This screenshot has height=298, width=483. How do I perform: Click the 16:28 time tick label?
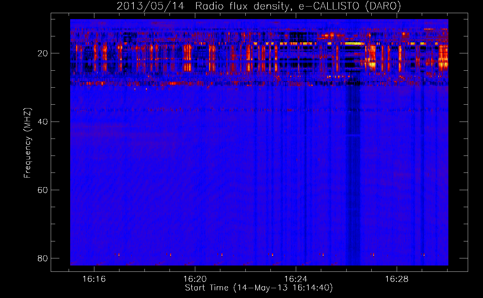(x=397, y=279)
